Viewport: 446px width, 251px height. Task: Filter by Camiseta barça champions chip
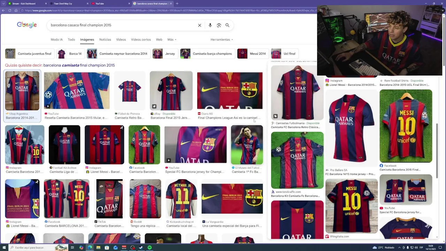pyautogui.click(x=207, y=54)
